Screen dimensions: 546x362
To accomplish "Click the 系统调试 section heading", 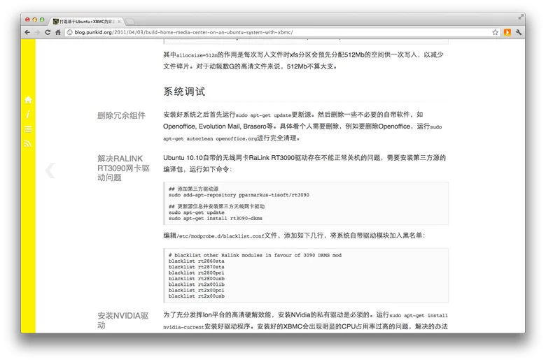I will (x=184, y=92).
